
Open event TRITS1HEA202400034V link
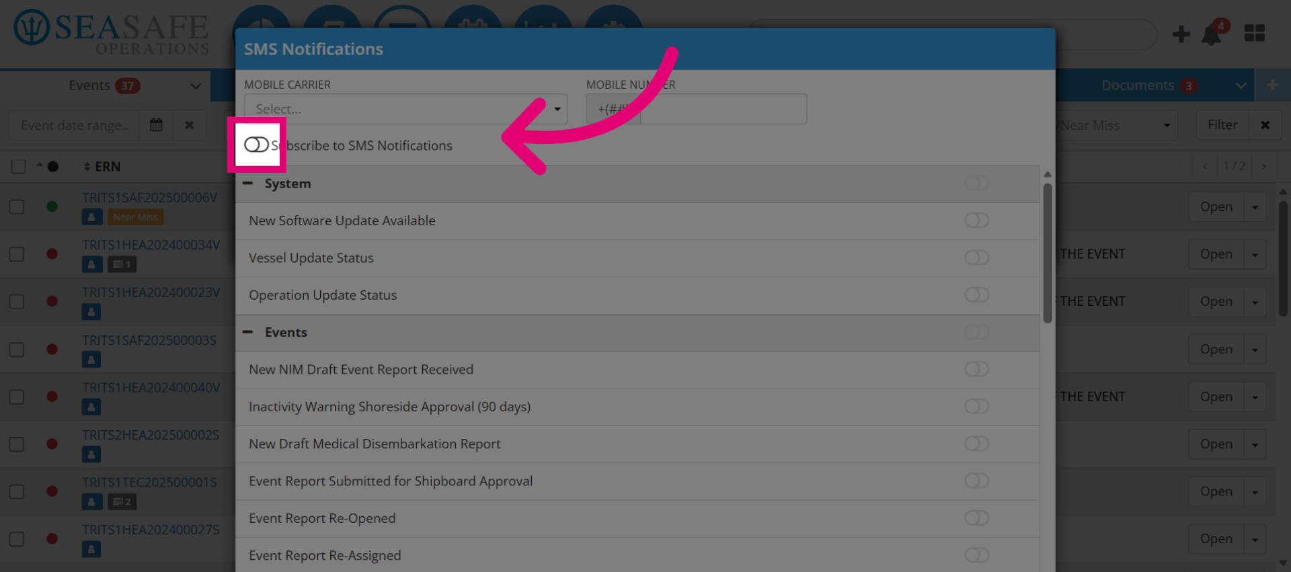[151, 245]
